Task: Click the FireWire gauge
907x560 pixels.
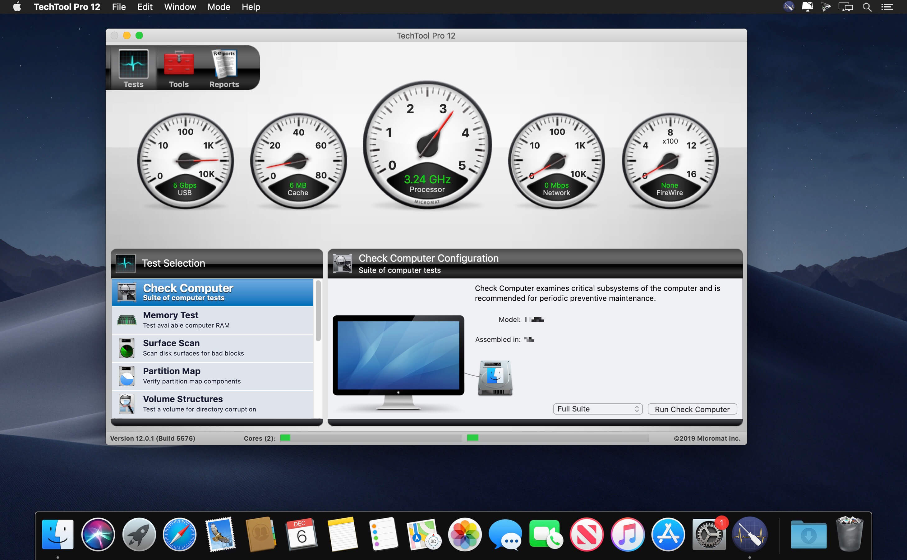Action: coord(670,161)
